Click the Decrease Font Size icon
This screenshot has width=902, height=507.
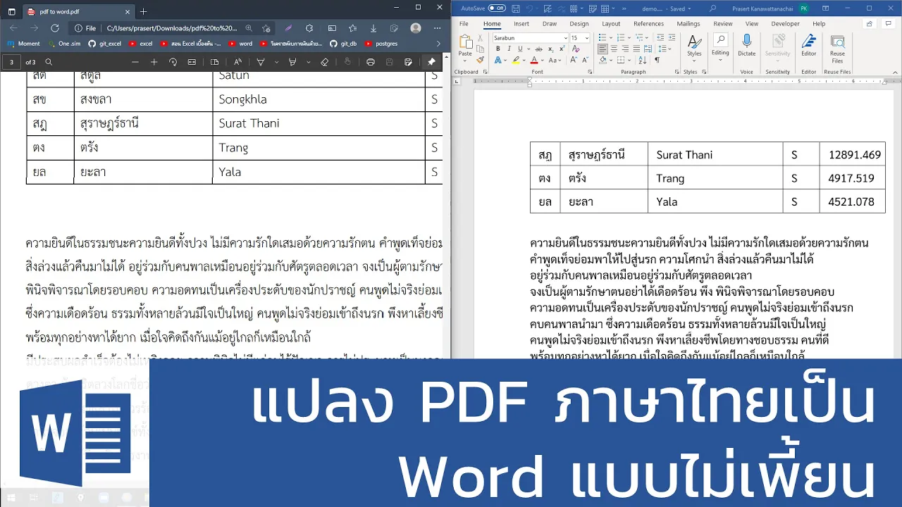click(586, 60)
